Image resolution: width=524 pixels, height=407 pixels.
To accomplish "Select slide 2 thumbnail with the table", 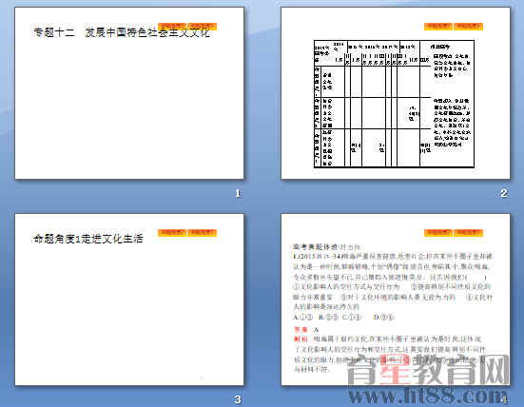I will pos(396,93).
